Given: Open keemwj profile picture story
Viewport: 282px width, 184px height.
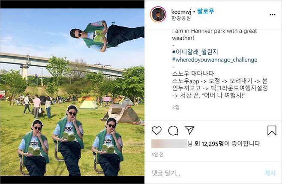Looking at the screenshot, I should 158,15.
